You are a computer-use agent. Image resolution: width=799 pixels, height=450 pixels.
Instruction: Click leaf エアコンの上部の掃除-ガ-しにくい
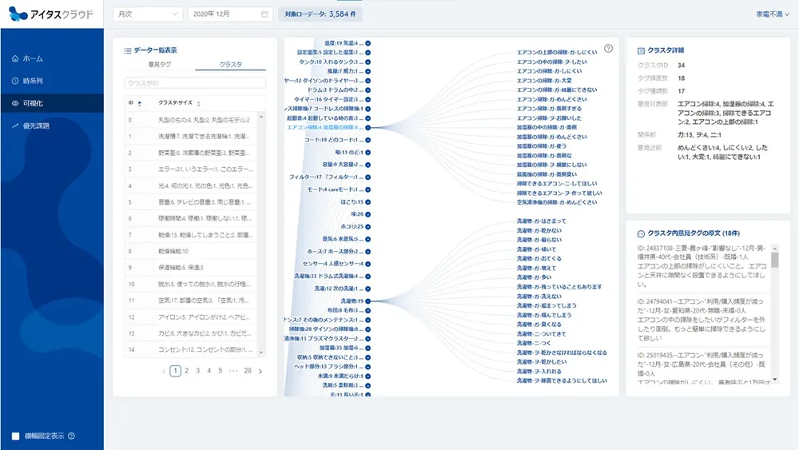556,53
